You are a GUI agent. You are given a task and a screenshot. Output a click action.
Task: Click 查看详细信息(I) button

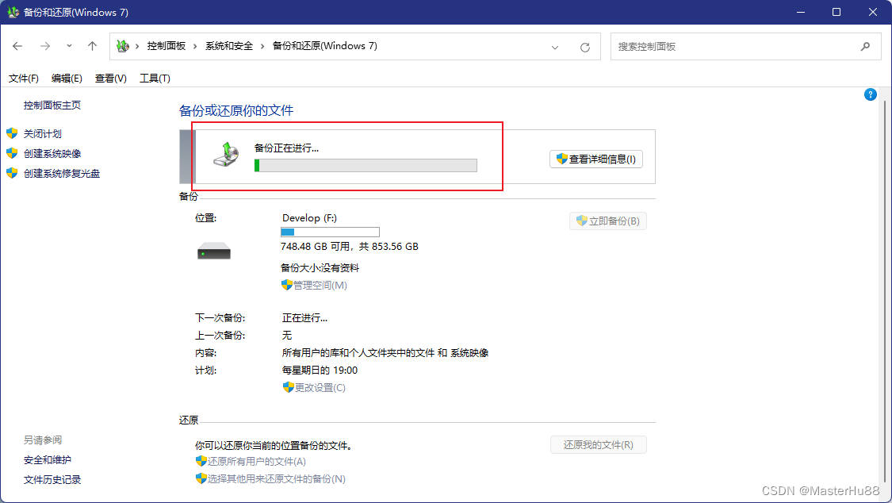pos(596,159)
